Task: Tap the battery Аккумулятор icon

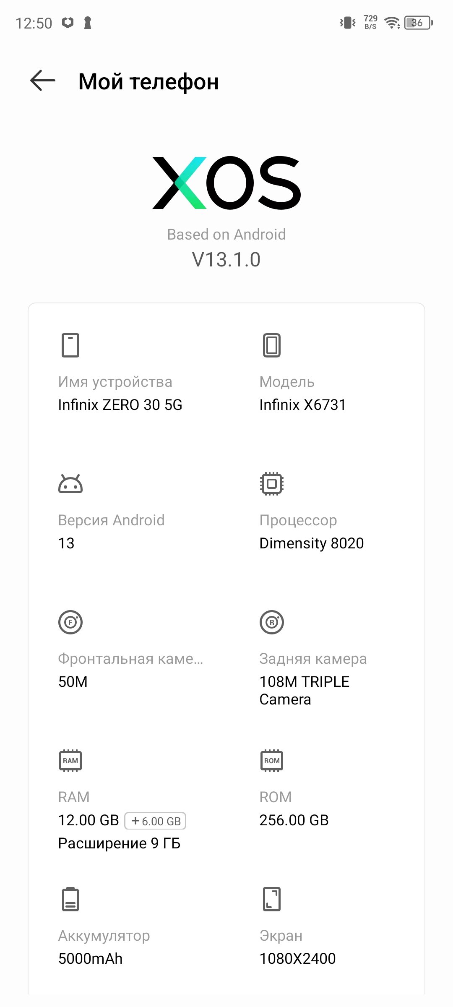Action: [70, 899]
